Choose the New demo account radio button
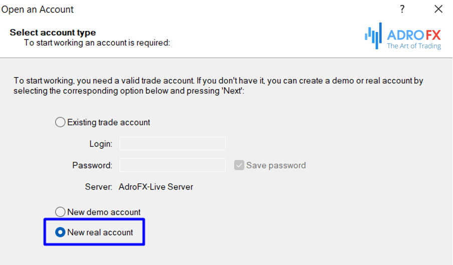 pyautogui.click(x=60, y=212)
